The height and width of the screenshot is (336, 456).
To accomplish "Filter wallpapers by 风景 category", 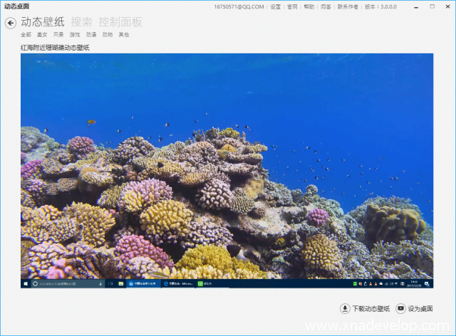I will [x=58, y=34].
